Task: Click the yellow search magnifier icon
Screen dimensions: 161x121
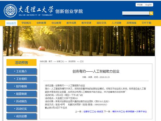Action: pyautogui.click(x=151, y=13)
